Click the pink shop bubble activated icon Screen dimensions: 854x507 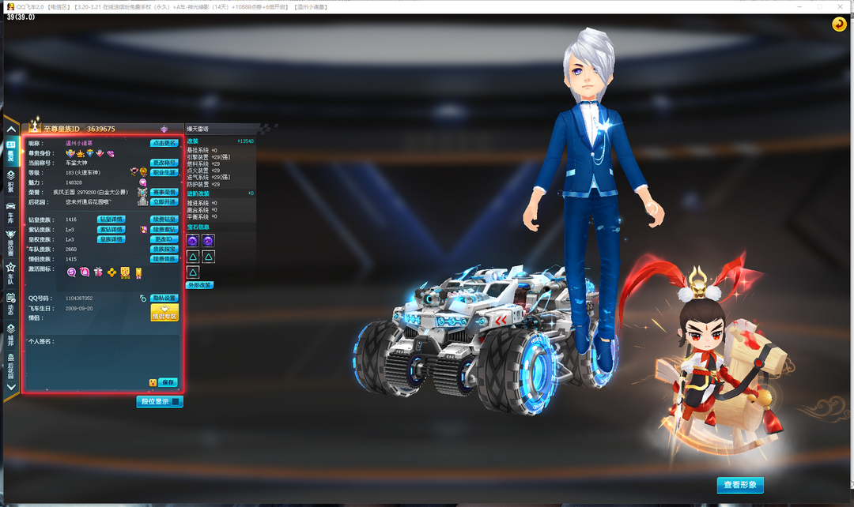[85, 272]
